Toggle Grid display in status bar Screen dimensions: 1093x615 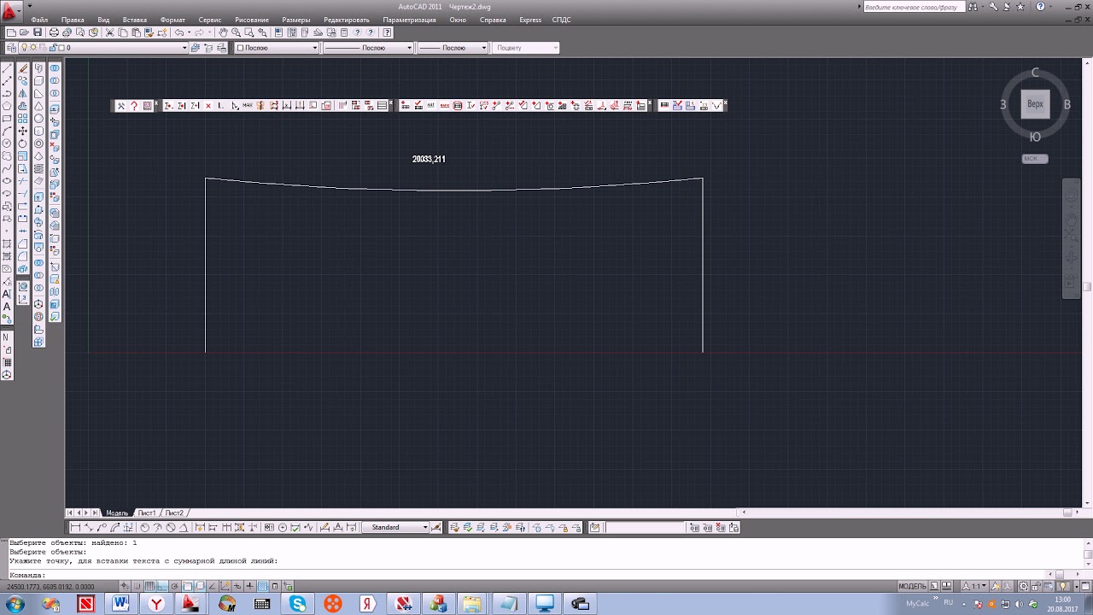(149, 587)
